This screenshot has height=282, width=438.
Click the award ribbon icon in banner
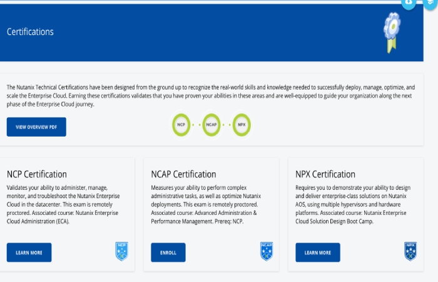[x=392, y=33]
